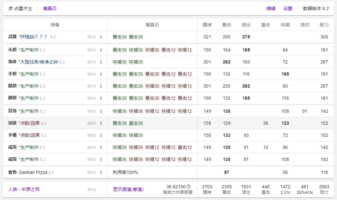The width and height of the screenshot is (337, 200).
Task: Click the weapon item name *歼殛战/？？？
Action: pos(33,37)
